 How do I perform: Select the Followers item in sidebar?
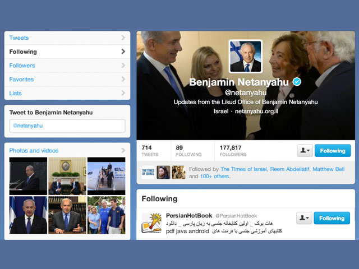(67, 66)
